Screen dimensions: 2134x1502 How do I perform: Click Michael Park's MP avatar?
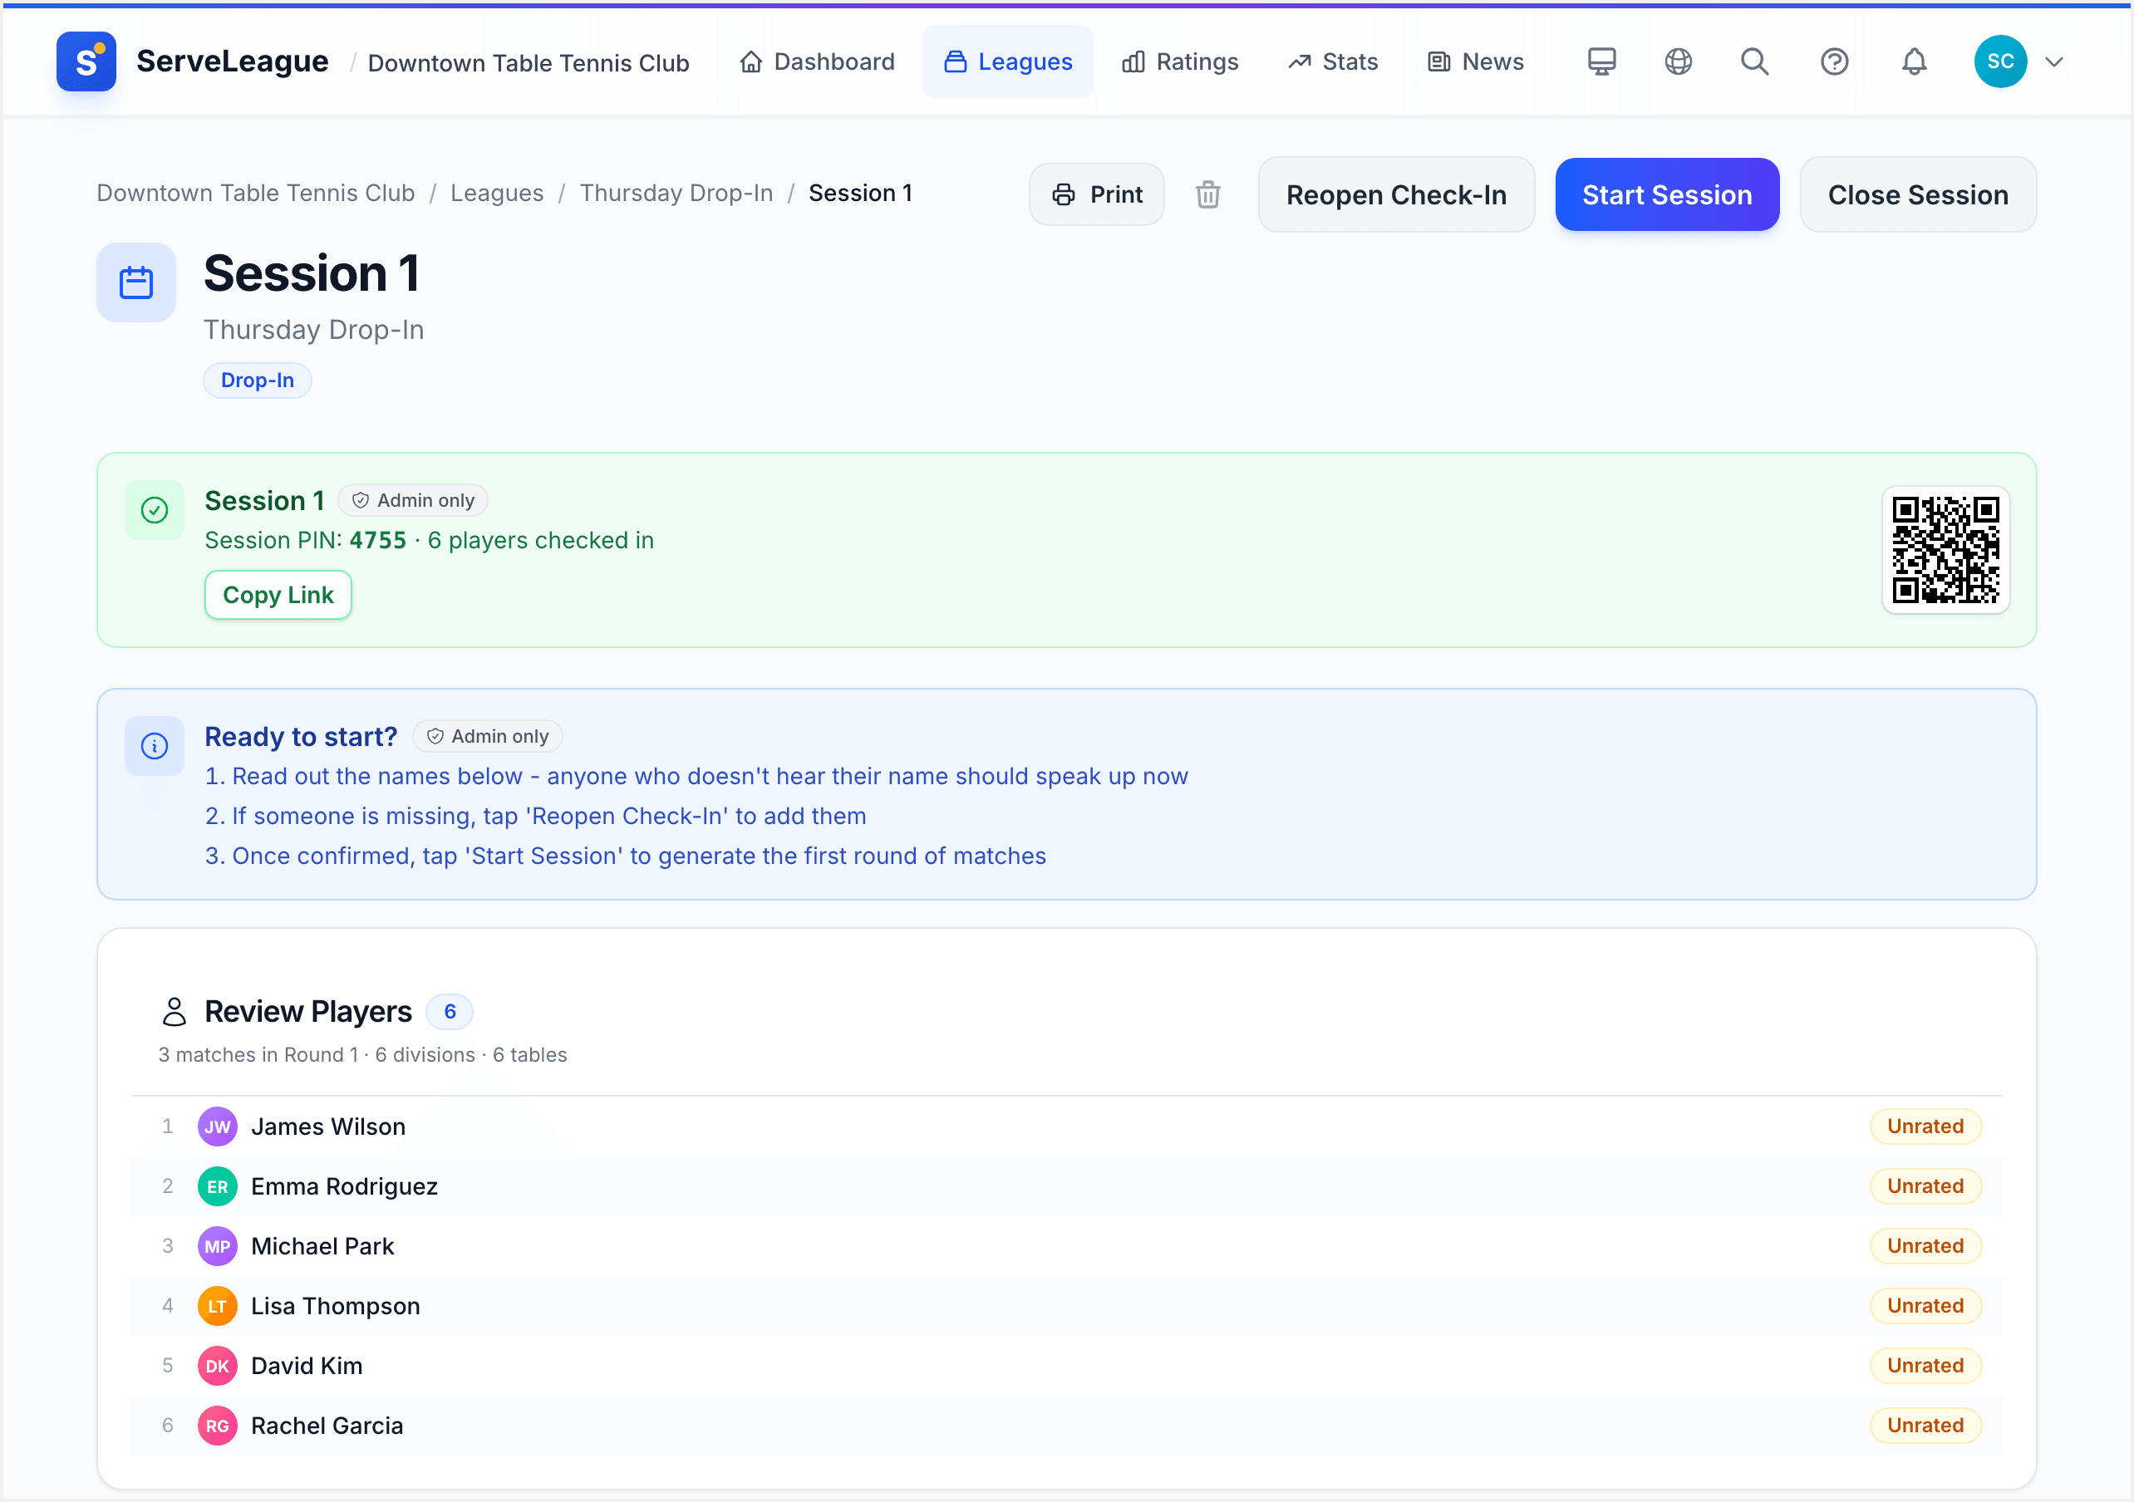pos(217,1245)
